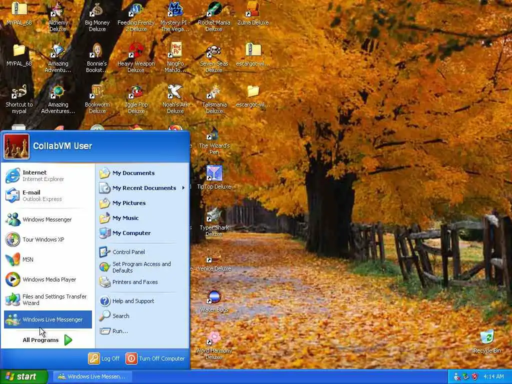This screenshot has width=512, height=384.
Task: Open the Mystery PI desktop icon
Action: click(175, 16)
